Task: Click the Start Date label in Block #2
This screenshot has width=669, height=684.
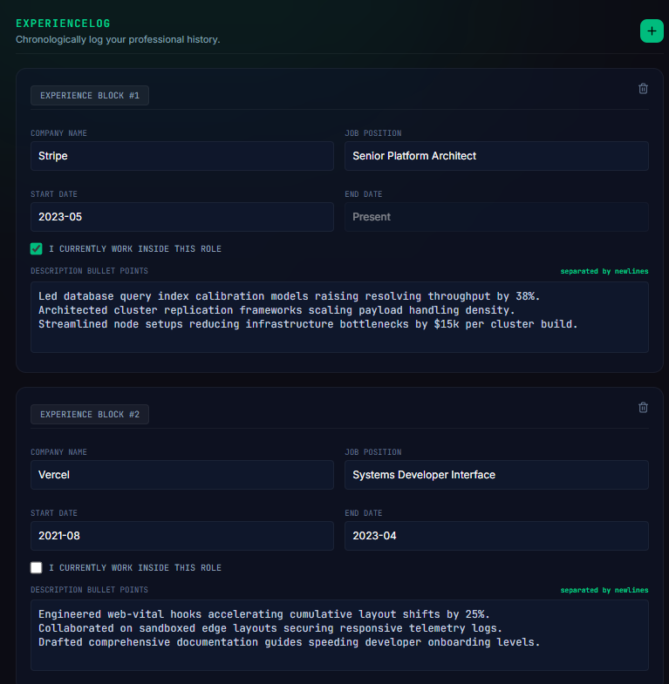Action: pos(54,513)
